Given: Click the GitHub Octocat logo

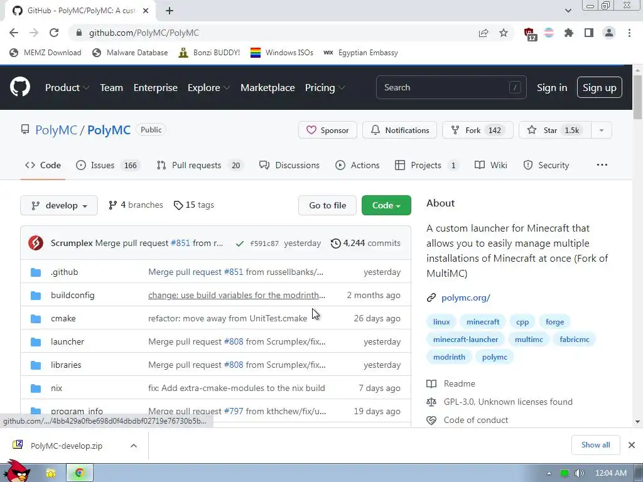Looking at the screenshot, I should [19, 87].
